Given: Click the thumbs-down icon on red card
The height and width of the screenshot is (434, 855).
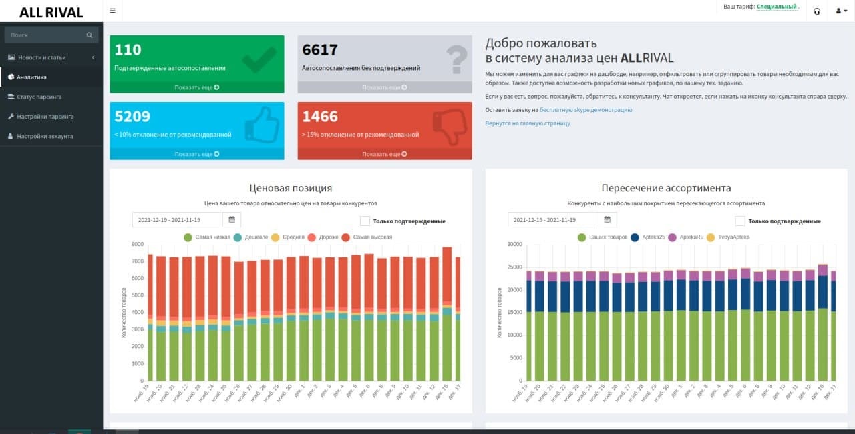Looking at the screenshot, I should tap(450, 125).
